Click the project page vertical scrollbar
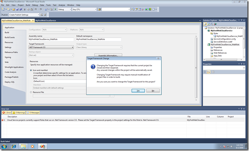This screenshot has height=151, width=249. [x=196, y=68]
